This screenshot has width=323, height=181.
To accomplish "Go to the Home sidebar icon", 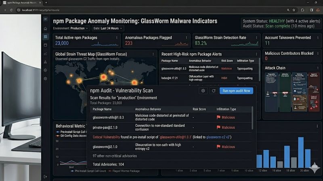I will click(x=46, y=29).
